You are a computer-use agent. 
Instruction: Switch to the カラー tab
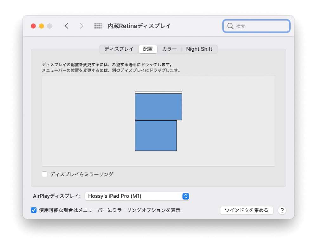pos(169,49)
